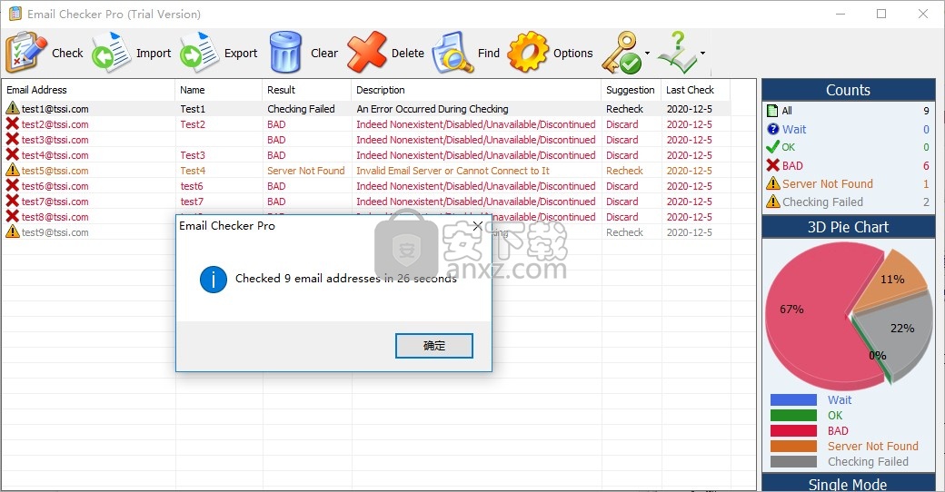Image resolution: width=945 pixels, height=492 pixels.
Task: Sort by Last Check column header
Action: pyautogui.click(x=695, y=90)
